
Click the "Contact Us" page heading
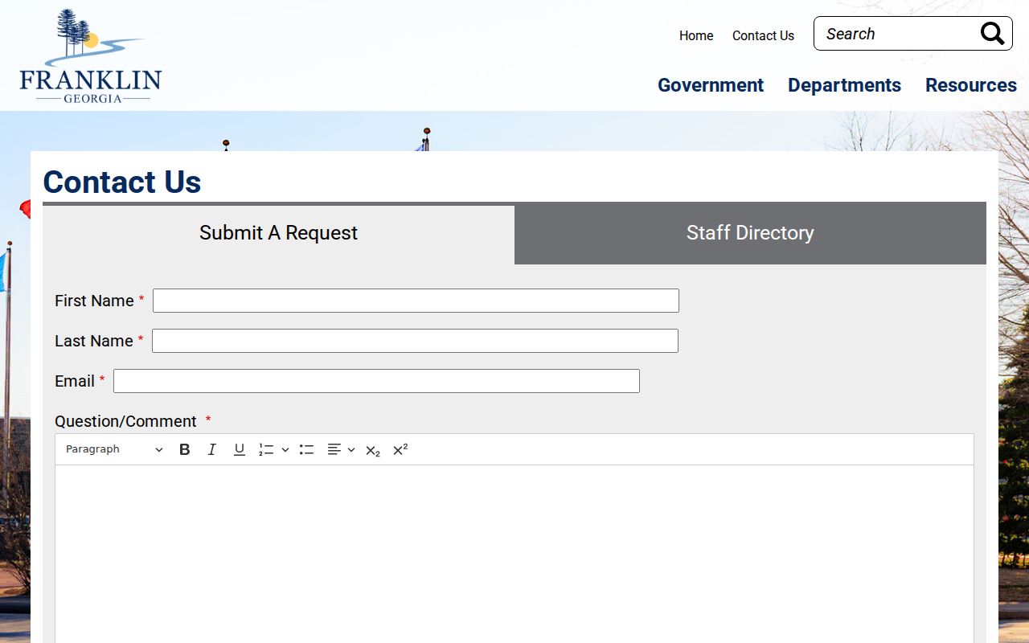coord(122,182)
